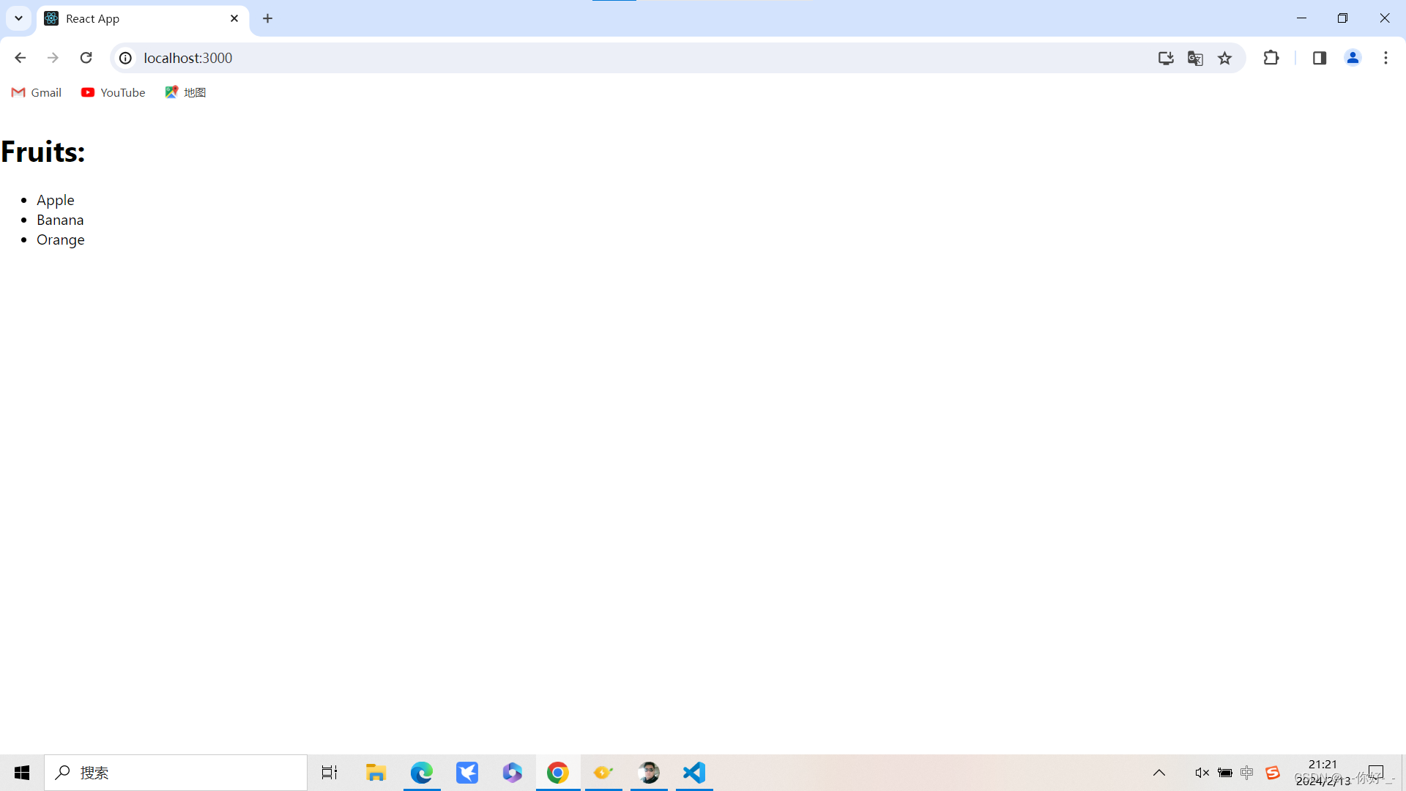The image size is (1406, 791).
Task: Click the forward navigation arrow
Action: click(54, 58)
